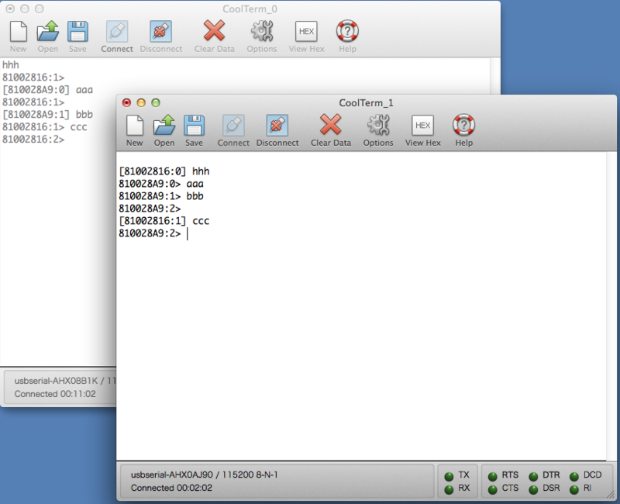Viewport: 620px width, 504px height.
Task: Click usbserial-AHX0AJ90 / 115200 8-N-1 status text
Action: point(205,475)
